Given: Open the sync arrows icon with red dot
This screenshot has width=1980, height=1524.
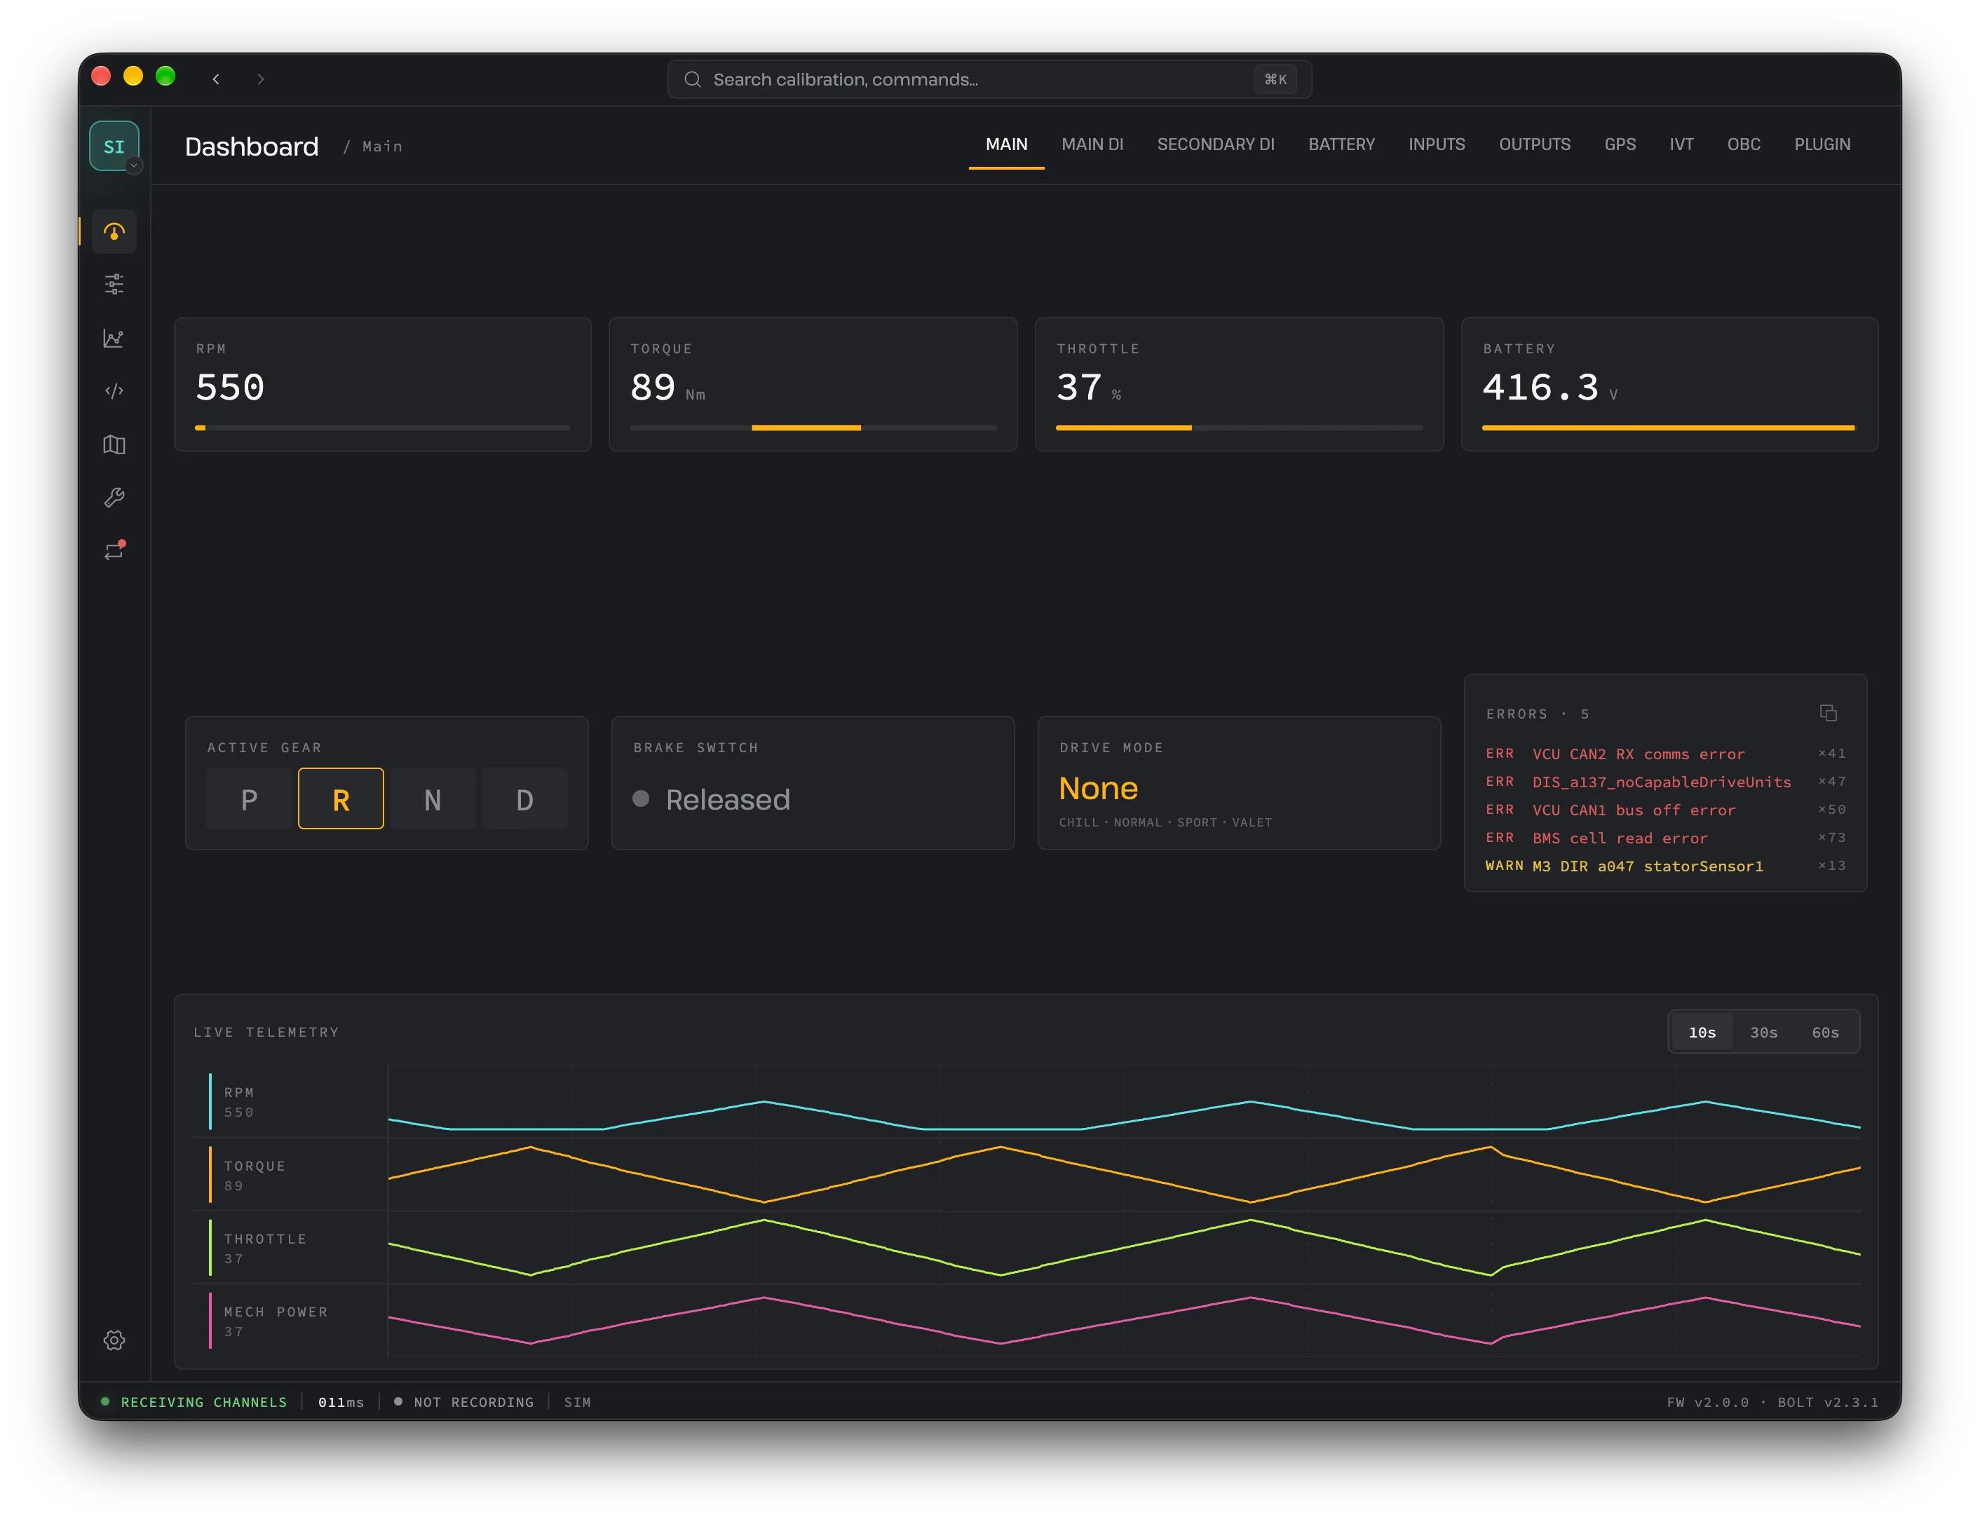Looking at the screenshot, I should (x=114, y=550).
